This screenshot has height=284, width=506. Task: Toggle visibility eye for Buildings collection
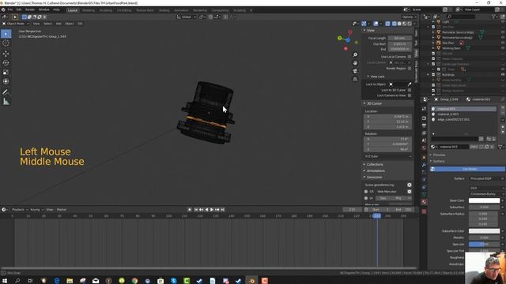click(503, 75)
